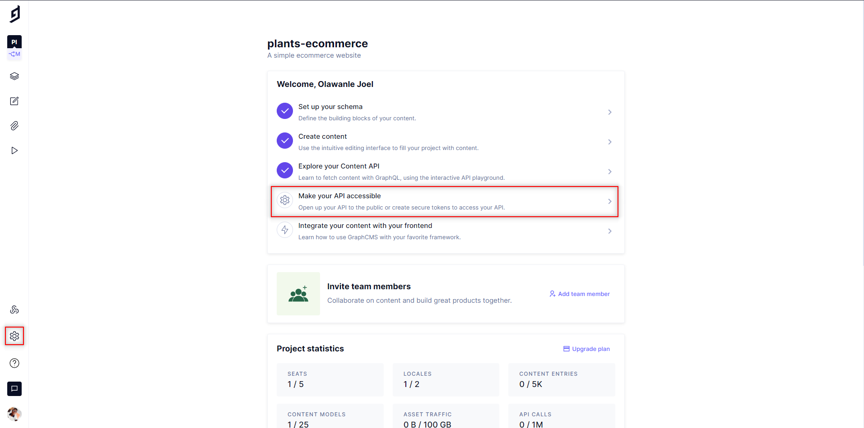Open the user profile avatar photo
Image resolution: width=864 pixels, height=428 pixels.
(14, 414)
